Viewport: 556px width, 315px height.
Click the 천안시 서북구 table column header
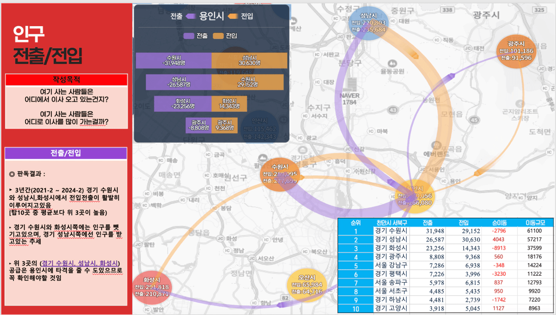pyautogui.click(x=392, y=223)
